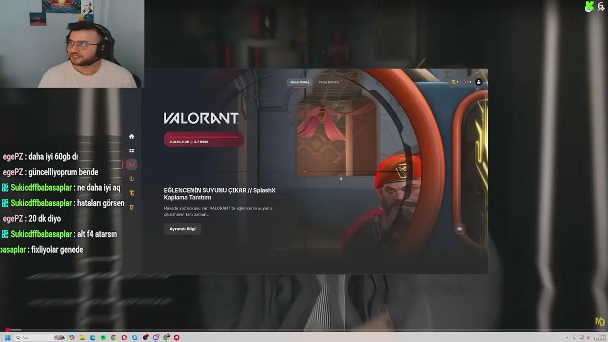Open File Explorer from the taskbar
Viewport: 608px width, 342px height.
82,338
